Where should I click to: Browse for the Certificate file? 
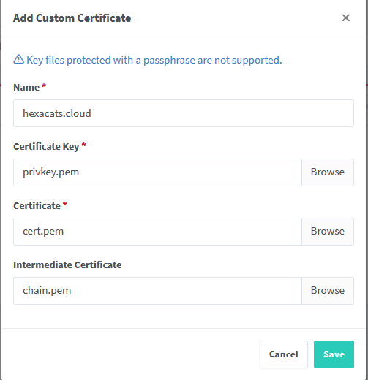coord(328,232)
